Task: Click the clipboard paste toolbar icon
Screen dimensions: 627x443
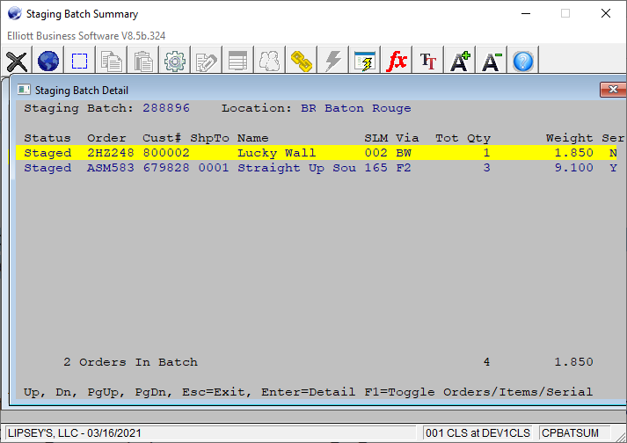Action: 143,62
